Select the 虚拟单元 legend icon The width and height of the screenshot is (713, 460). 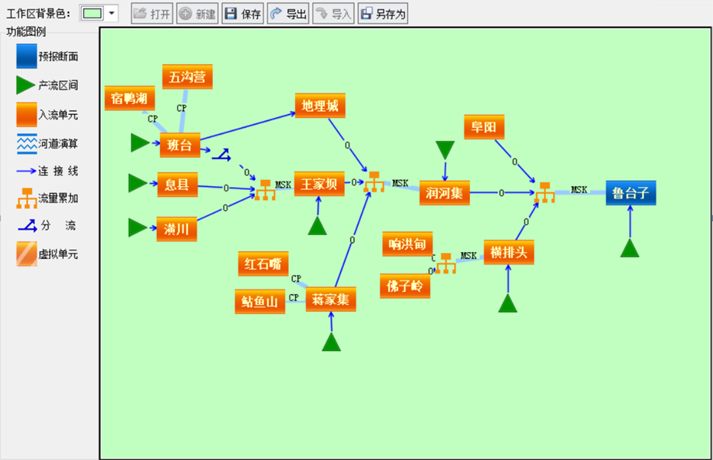click(x=26, y=254)
